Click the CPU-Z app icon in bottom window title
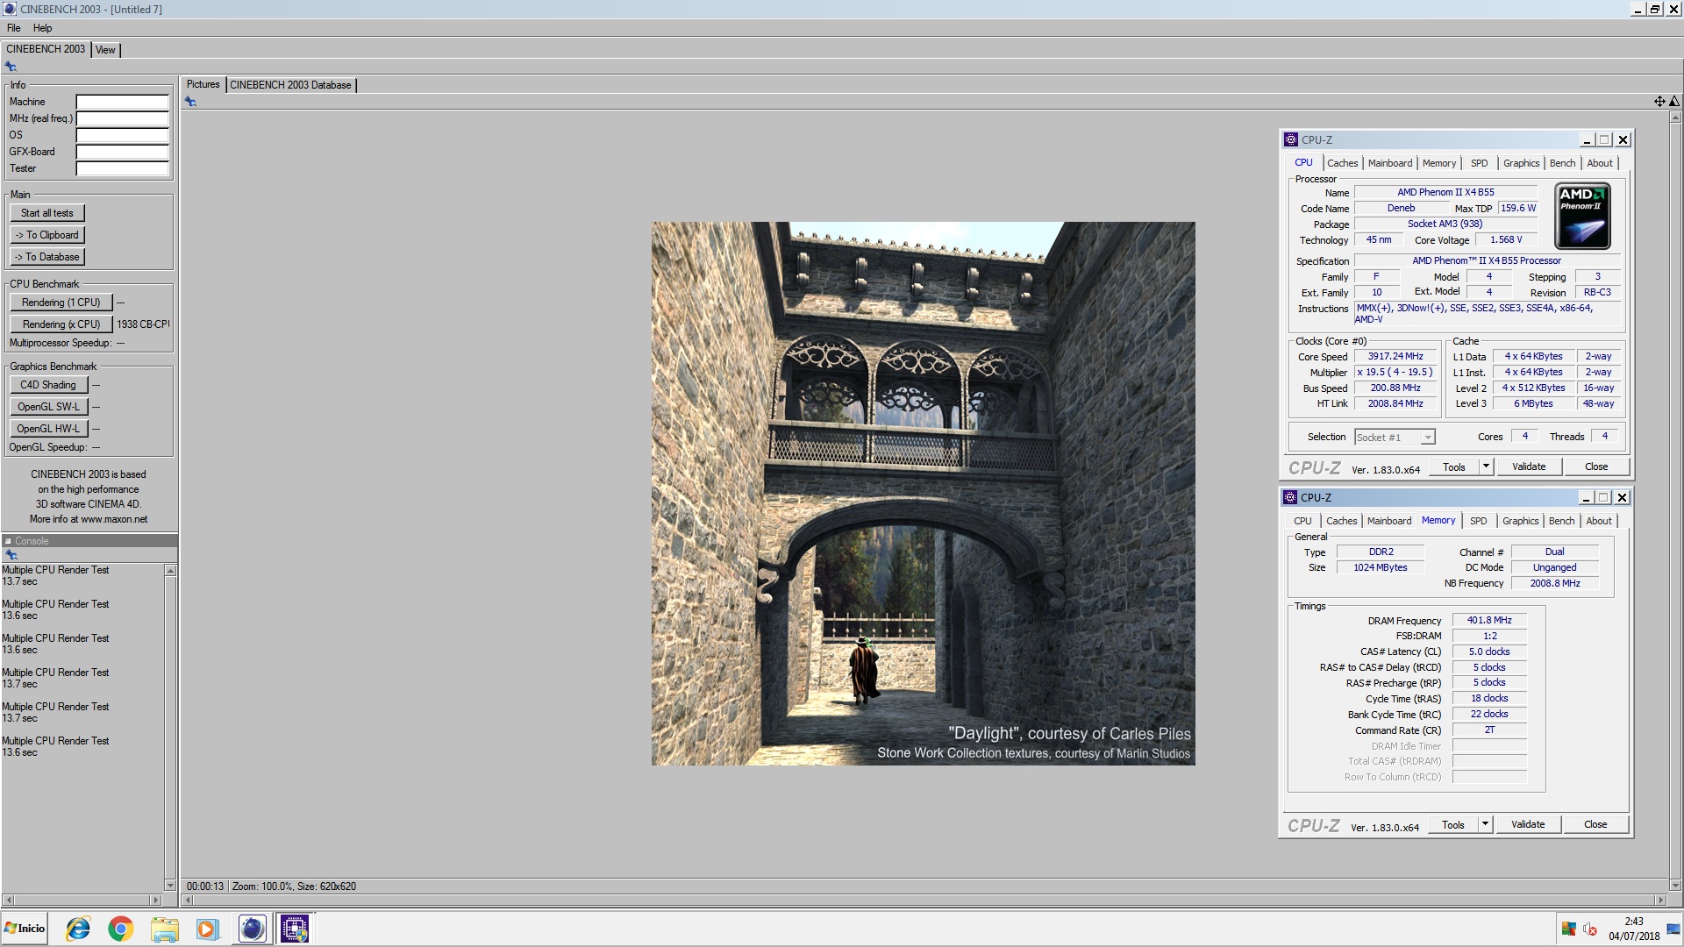This screenshot has width=1684, height=947. click(1290, 497)
